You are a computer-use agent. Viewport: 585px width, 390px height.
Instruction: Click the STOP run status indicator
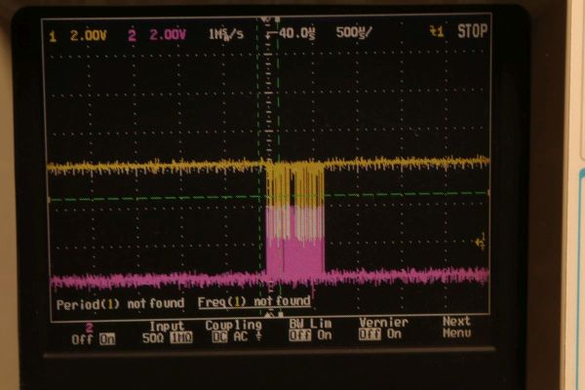pos(472,32)
